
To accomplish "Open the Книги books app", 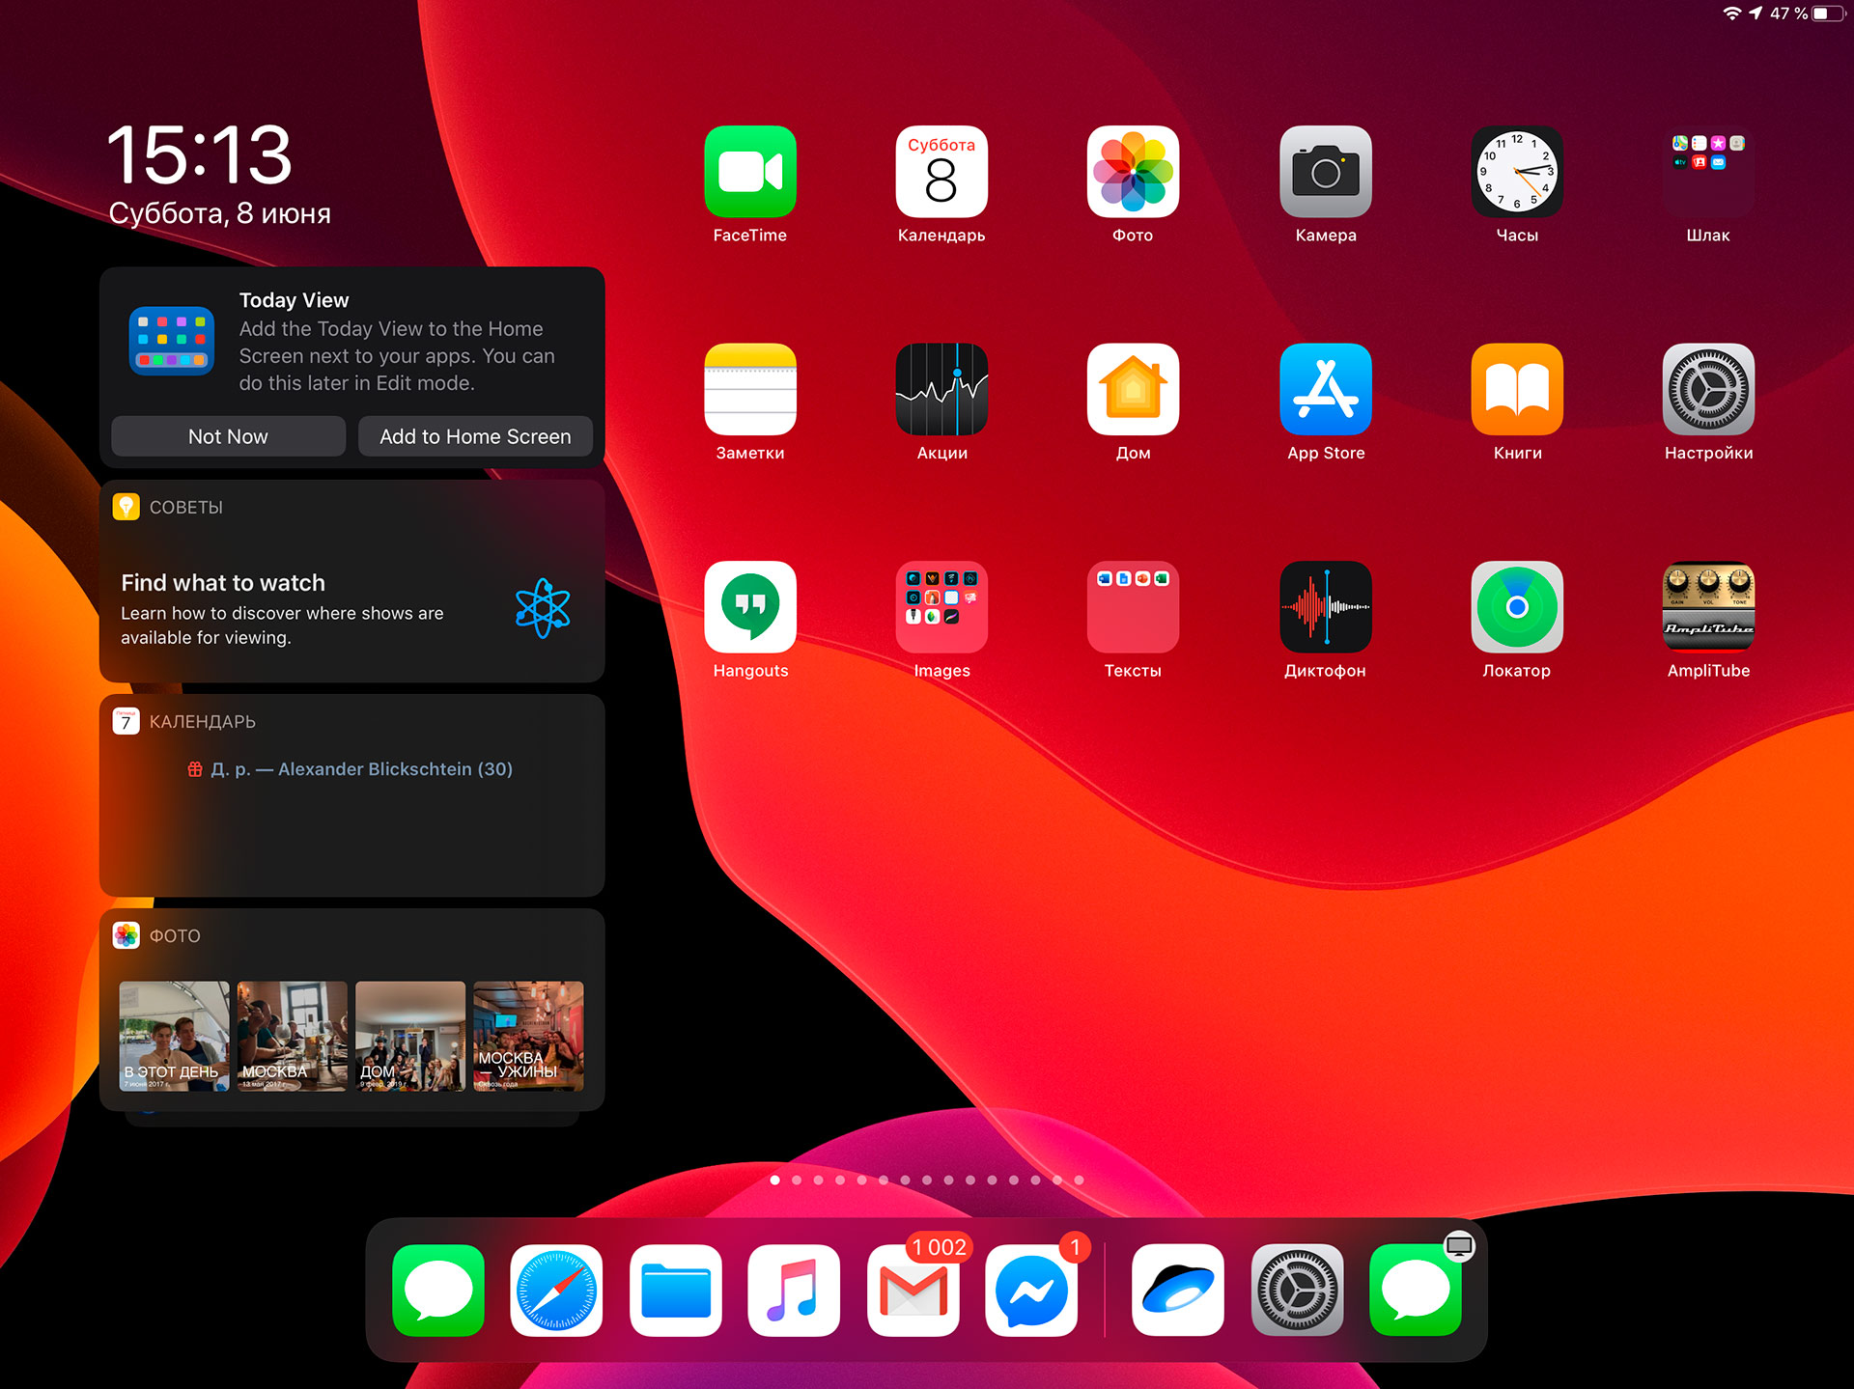I will coord(1517,389).
